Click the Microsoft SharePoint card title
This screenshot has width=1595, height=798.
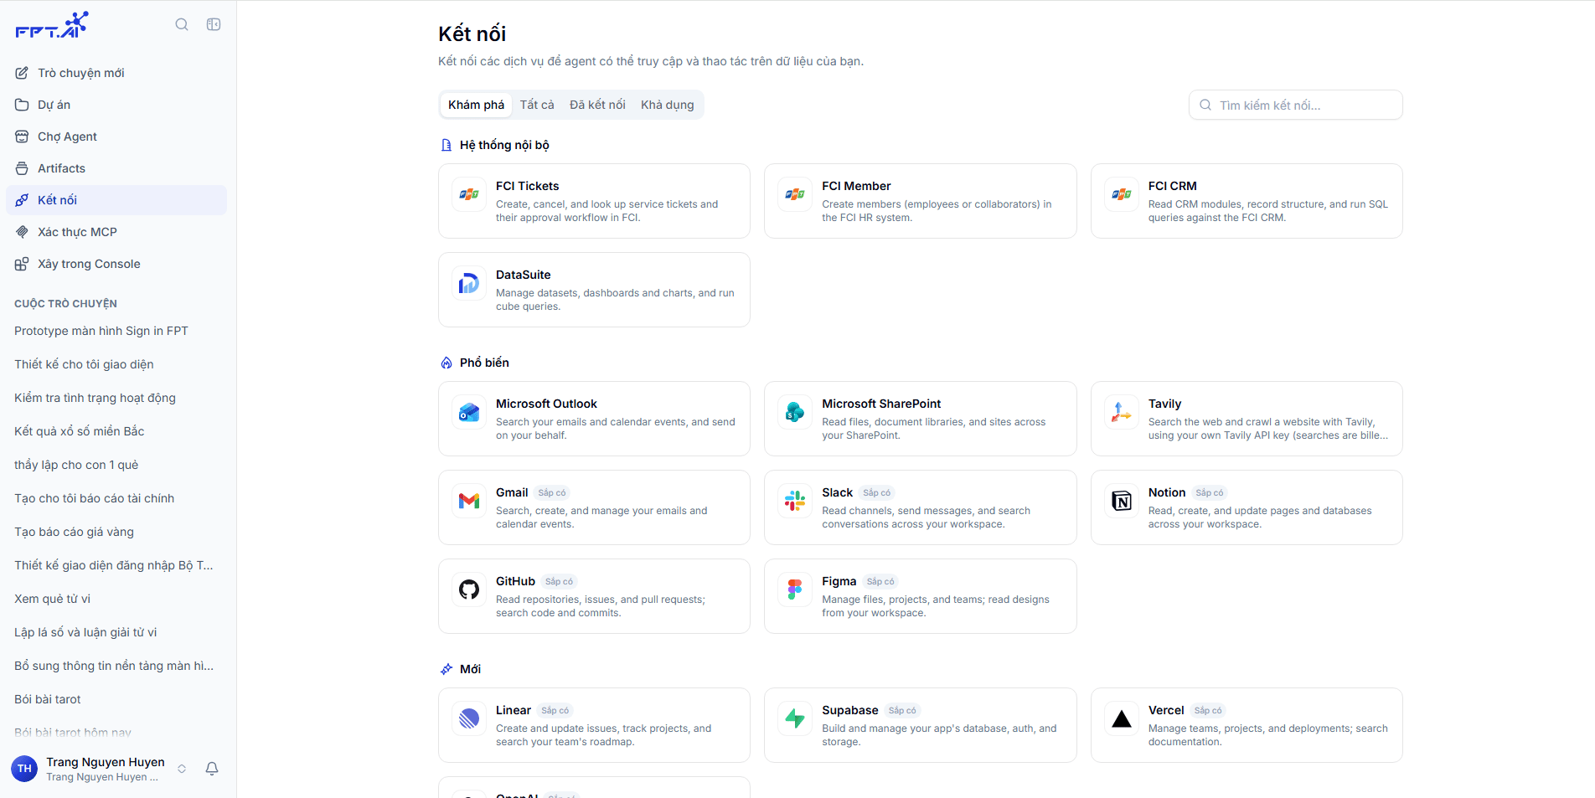point(881,404)
